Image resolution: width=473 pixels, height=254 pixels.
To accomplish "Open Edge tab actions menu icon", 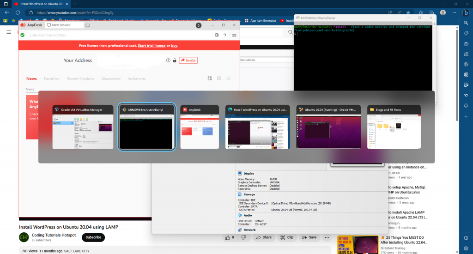I will (x=6, y=4).
